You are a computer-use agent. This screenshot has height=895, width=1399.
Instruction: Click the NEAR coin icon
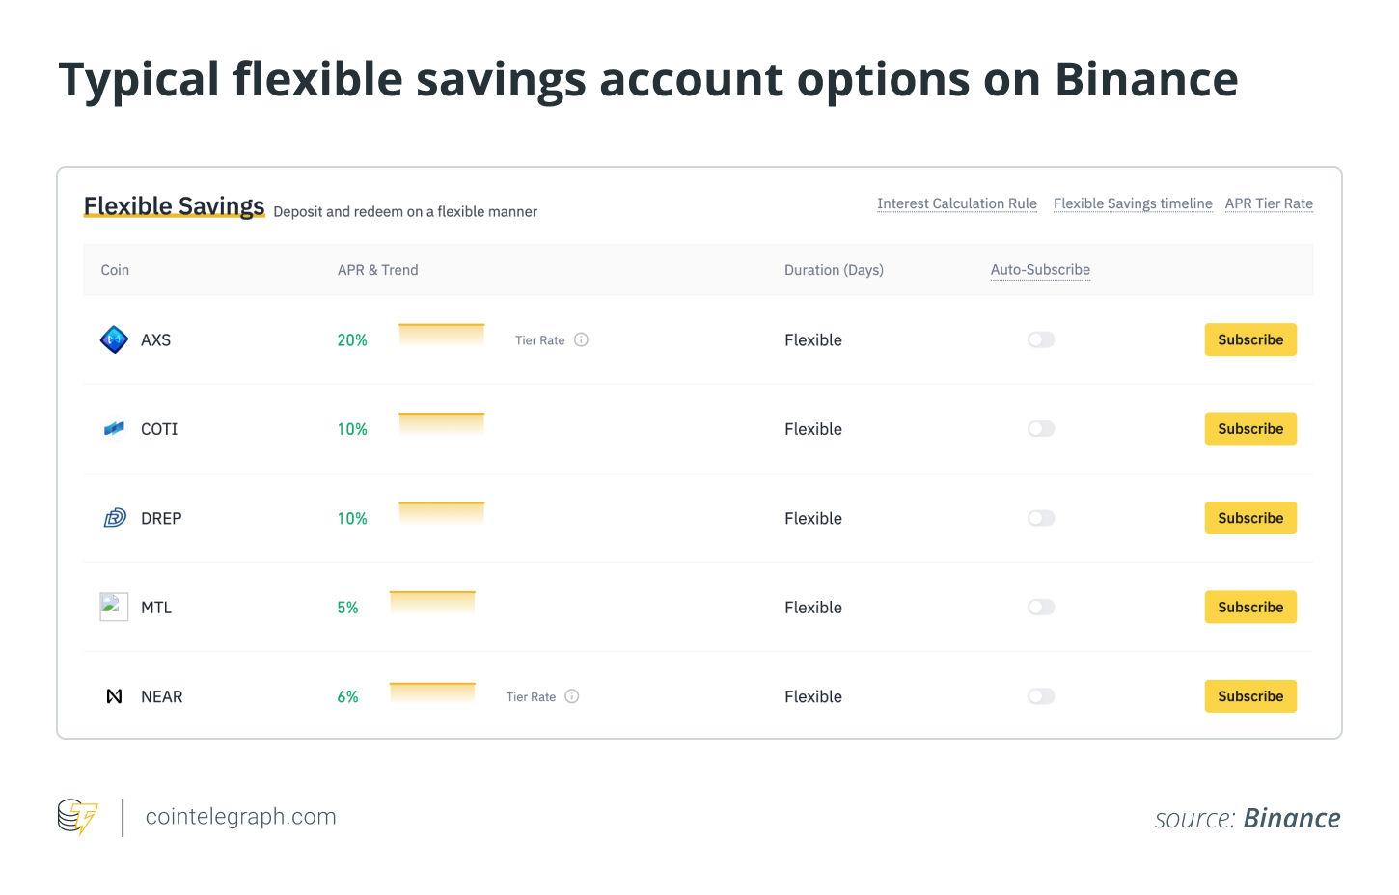pyautogui.click(x=114, y=696)
